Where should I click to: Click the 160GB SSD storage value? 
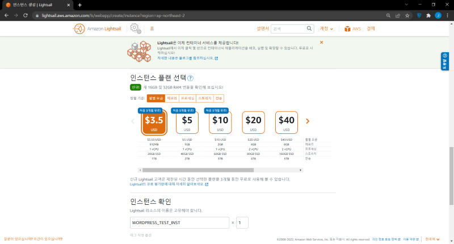(x=287, y=154)
